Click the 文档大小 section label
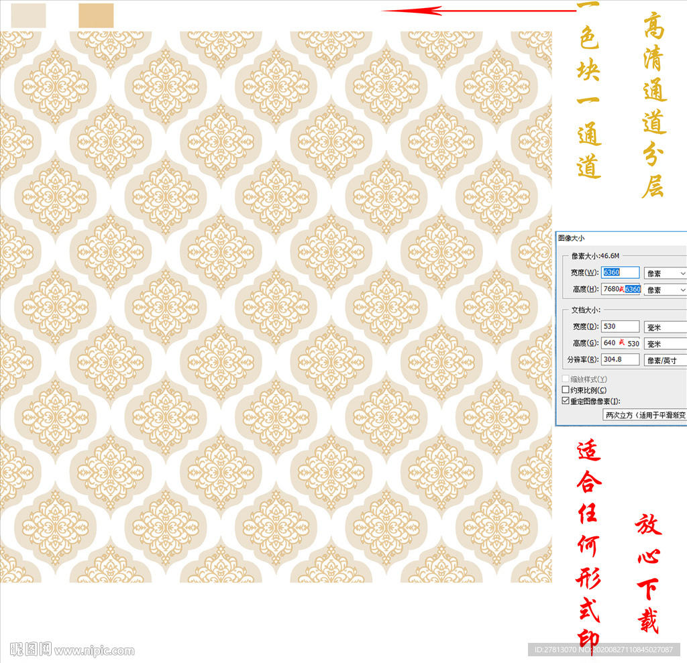The width and height of the screenshot is (687, 663). 585,310
